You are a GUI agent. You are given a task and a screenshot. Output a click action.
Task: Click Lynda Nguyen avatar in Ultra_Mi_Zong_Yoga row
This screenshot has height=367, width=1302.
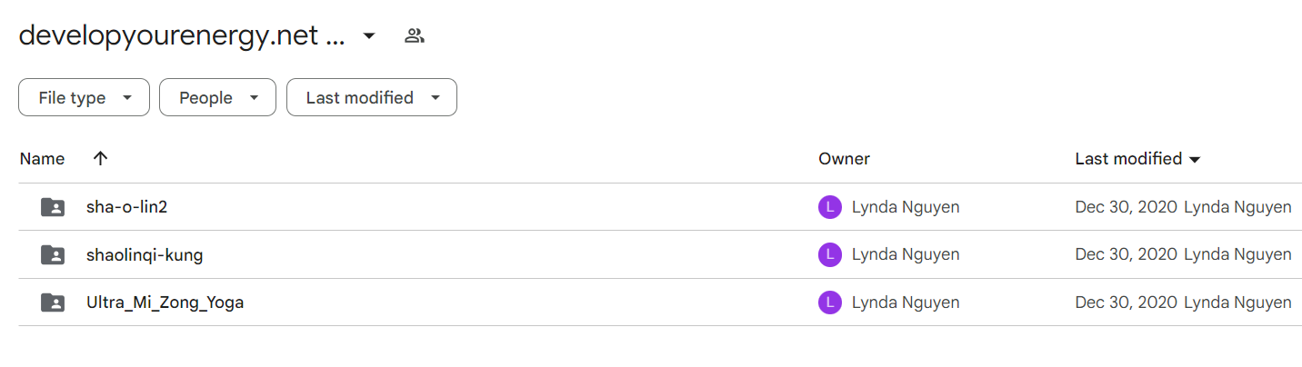pos(830,303)
